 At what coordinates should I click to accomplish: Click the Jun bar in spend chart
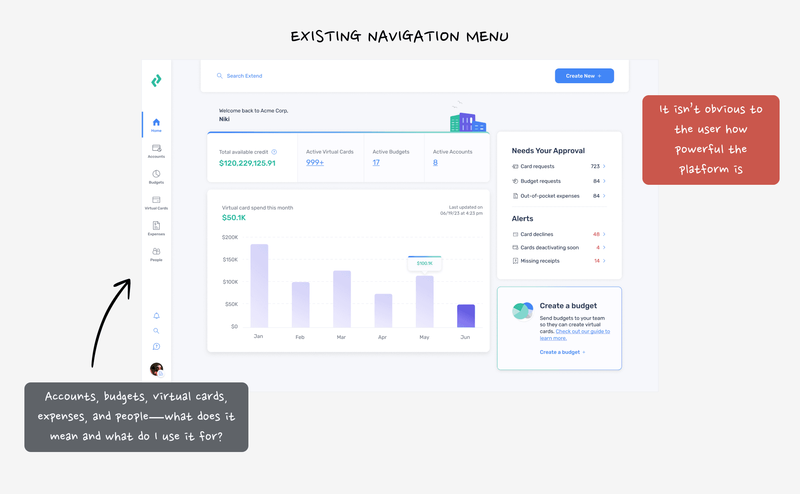tap(466, 316)
